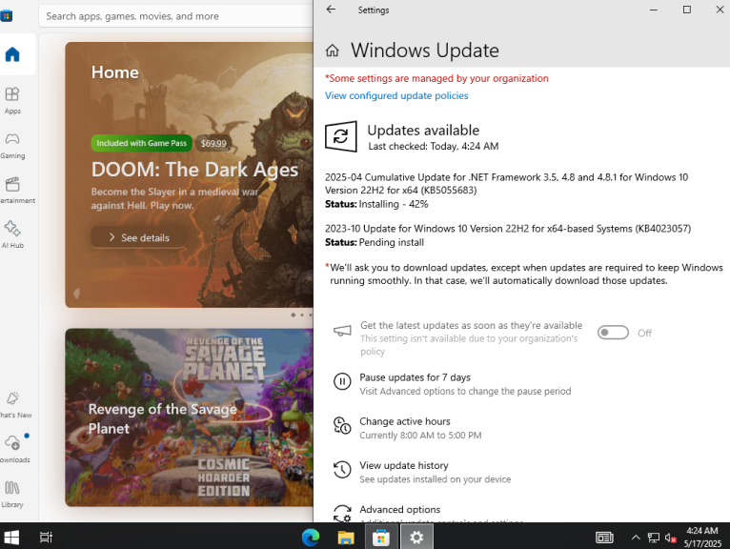The width and height of the screenshot is (730, 549).
Task: Open the DOOM: The Dark Ages banner title
Action: pos(194,170)
